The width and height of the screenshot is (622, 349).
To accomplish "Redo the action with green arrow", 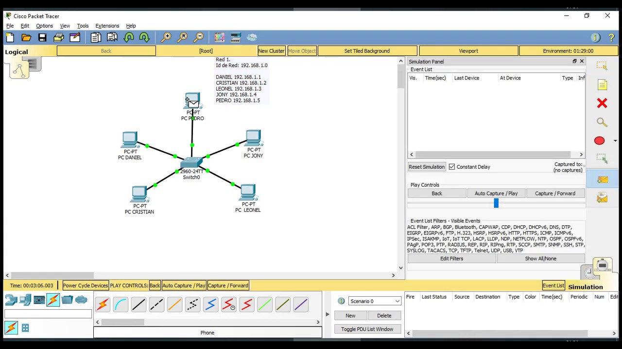I will pyautogui.click(x=144, y=37).
